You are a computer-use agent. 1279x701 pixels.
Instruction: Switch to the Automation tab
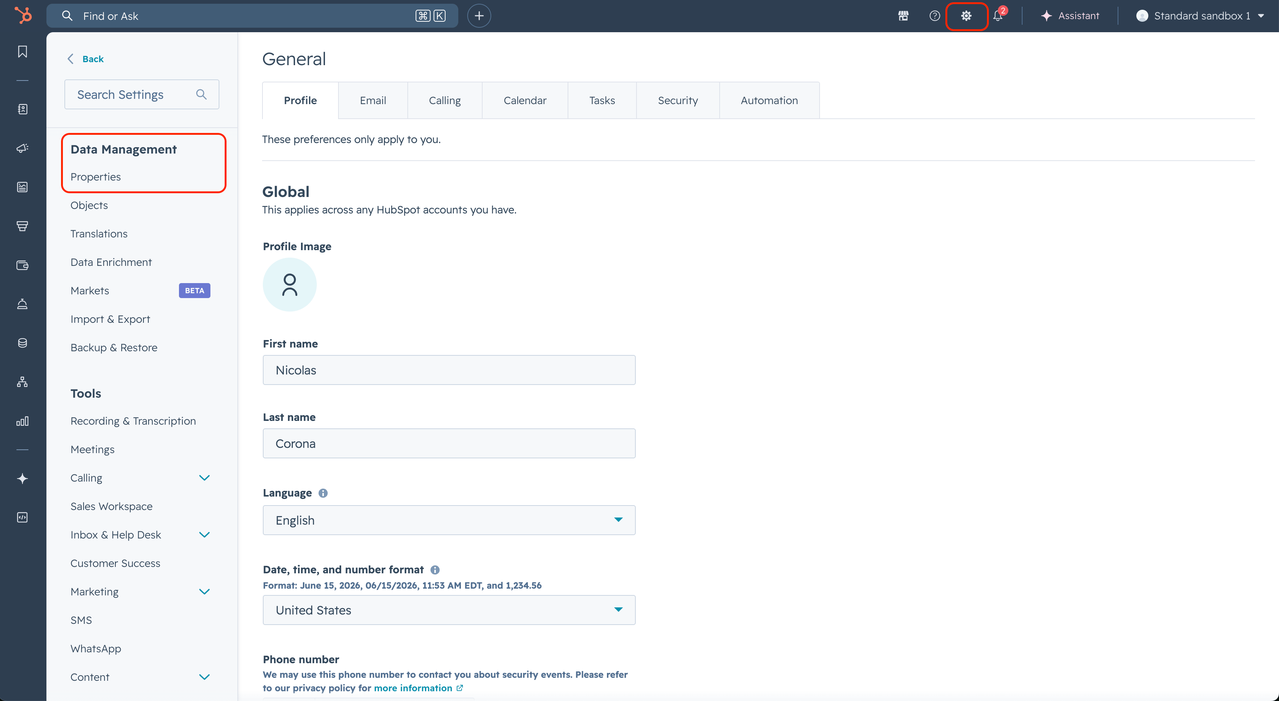coord(769,100)
